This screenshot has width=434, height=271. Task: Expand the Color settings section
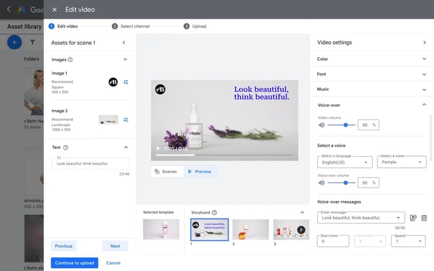(424, 59)
